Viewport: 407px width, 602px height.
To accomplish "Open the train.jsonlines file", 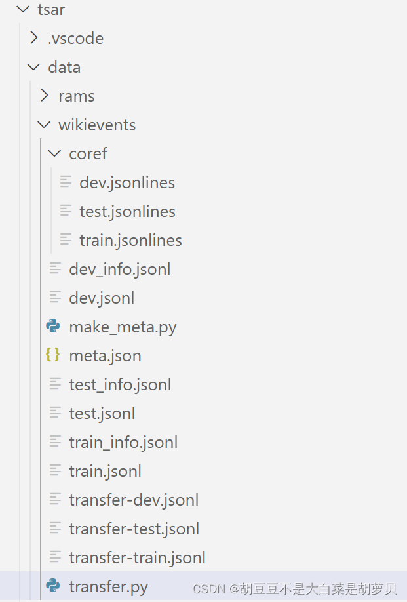I will [x=130, y=240].
